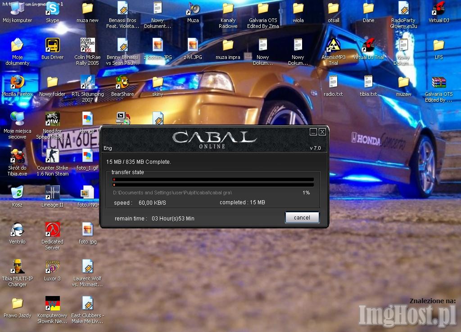Select the foto.PNG image file

point(87,193)
